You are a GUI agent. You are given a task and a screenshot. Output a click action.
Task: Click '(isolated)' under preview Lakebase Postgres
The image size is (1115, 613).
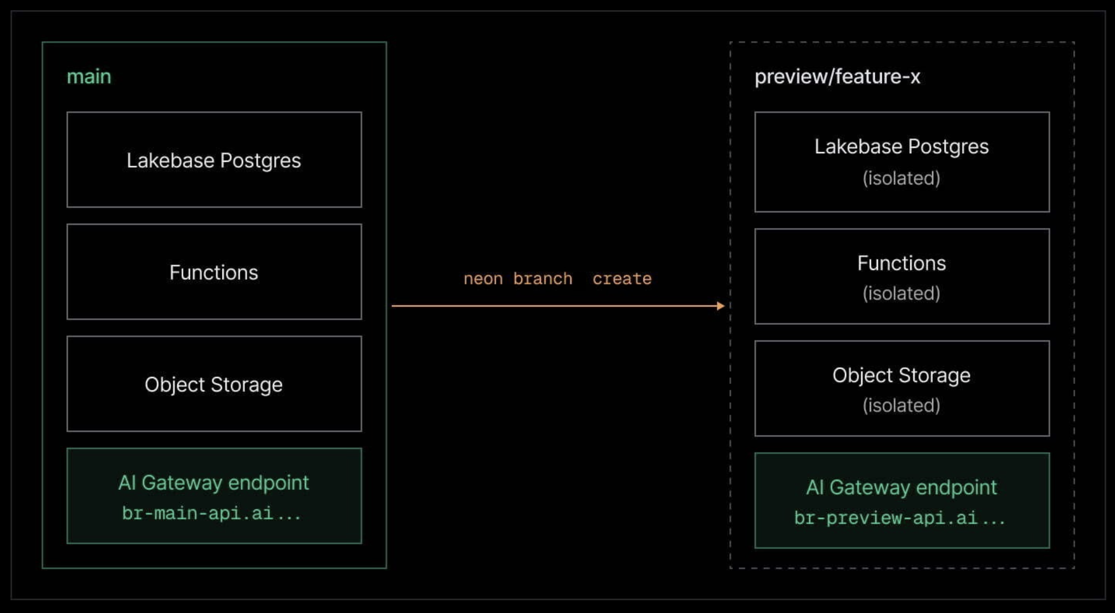pos(902,178)
